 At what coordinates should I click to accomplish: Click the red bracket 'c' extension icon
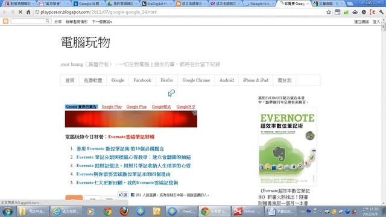pos(373,12)
